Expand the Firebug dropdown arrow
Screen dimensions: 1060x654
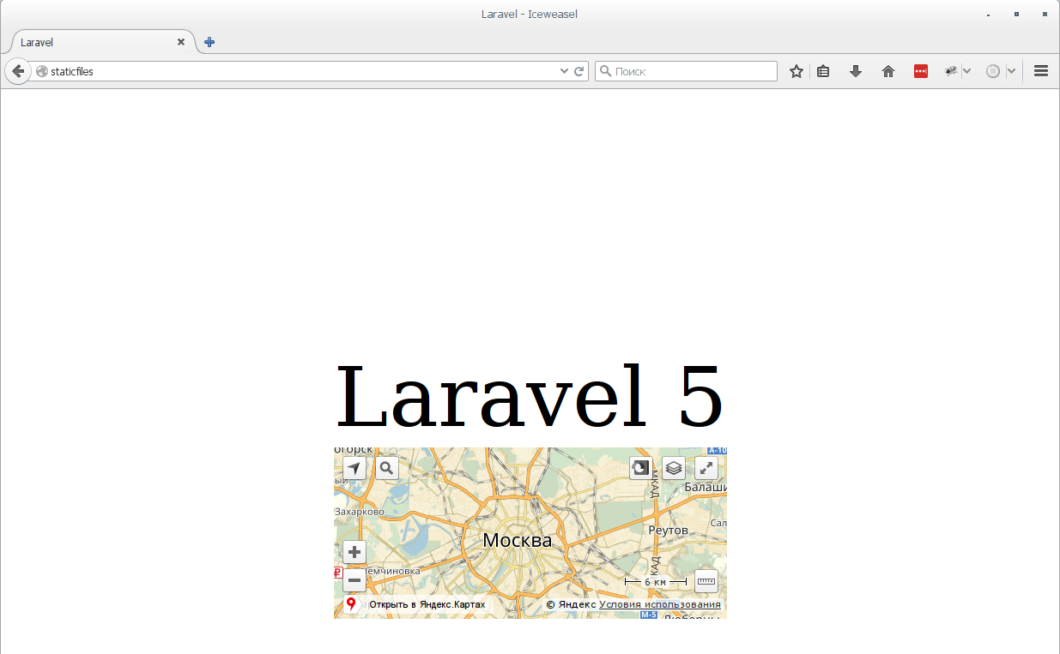[x=967, y=72]
